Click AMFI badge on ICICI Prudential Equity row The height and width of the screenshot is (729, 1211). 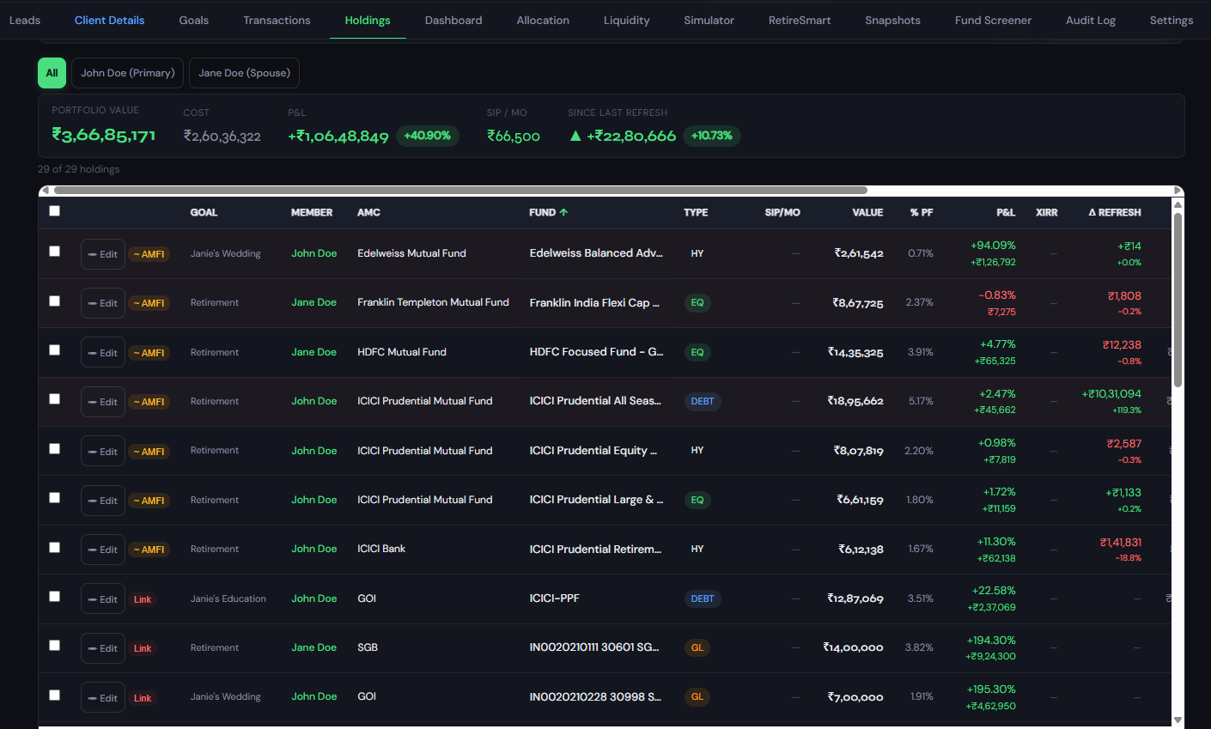(149, 452)
